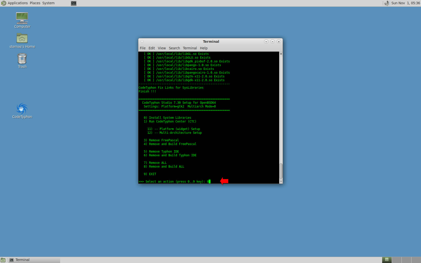This screenshot has width=421, height=263.
Task: Minimize the Terminal window
Action: 266,42
